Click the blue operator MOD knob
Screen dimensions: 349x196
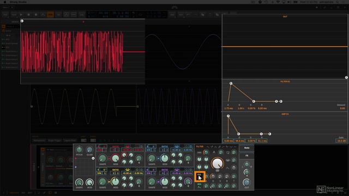pos(165,158)
